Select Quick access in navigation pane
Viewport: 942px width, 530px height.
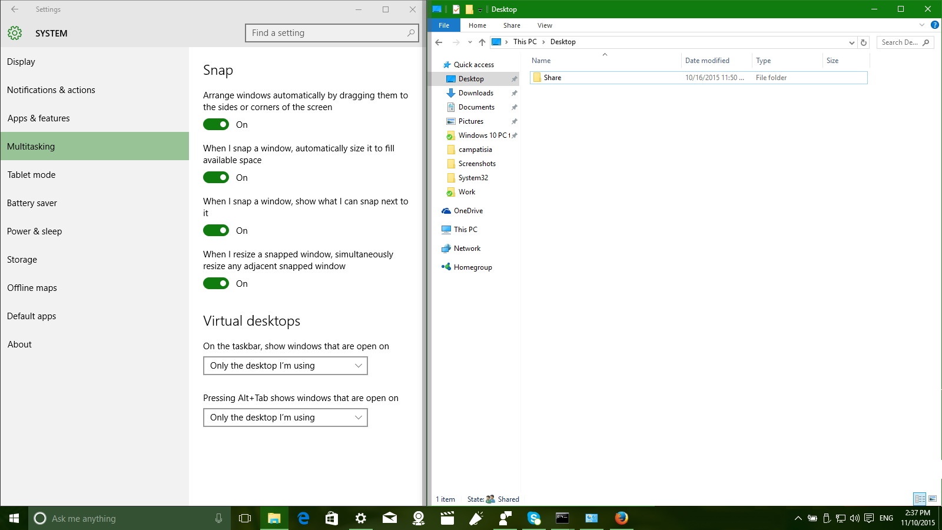(475, 65)
